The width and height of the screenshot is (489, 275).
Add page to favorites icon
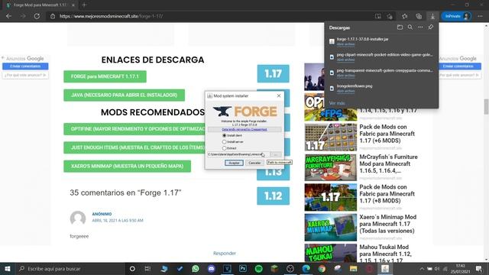(x=390, y=16)
